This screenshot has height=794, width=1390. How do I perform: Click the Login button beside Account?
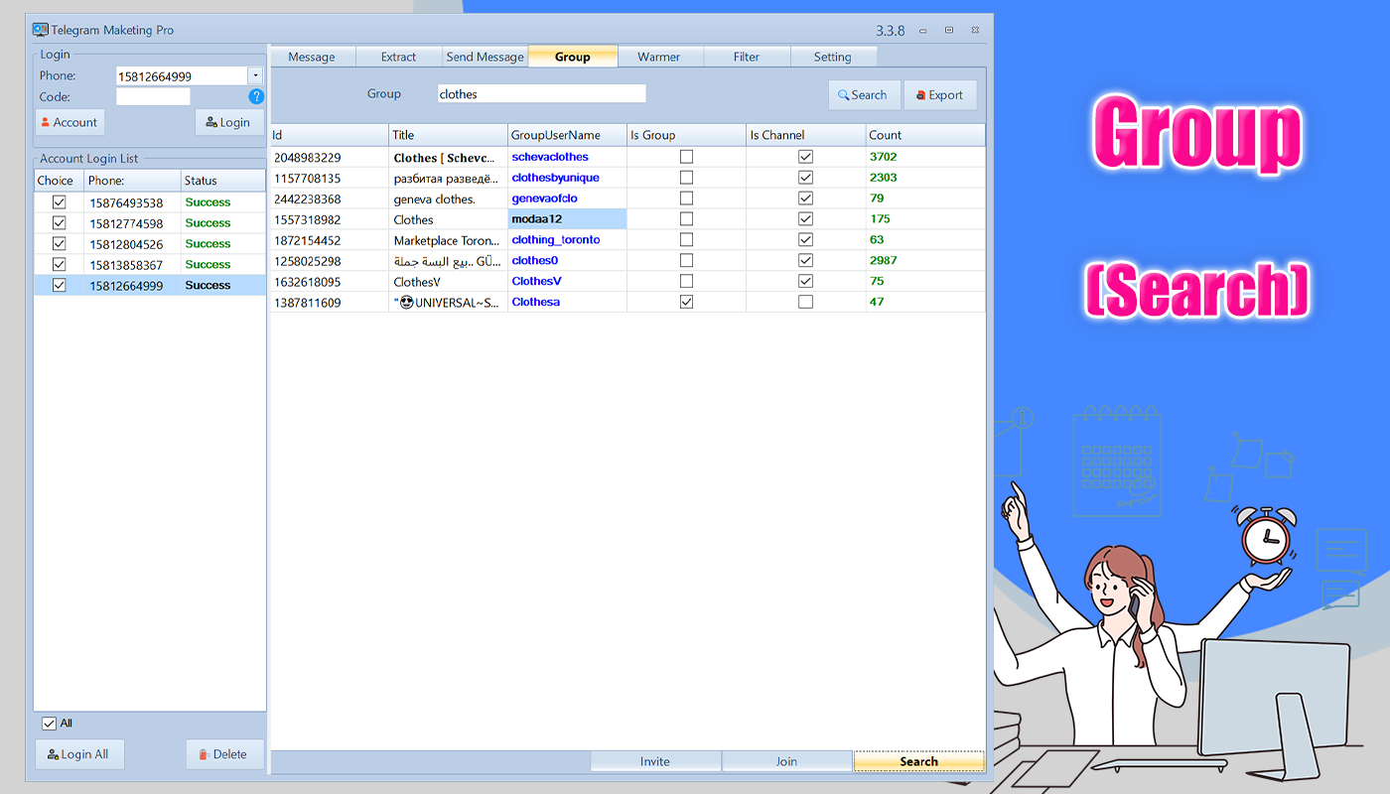click(228, 122)
